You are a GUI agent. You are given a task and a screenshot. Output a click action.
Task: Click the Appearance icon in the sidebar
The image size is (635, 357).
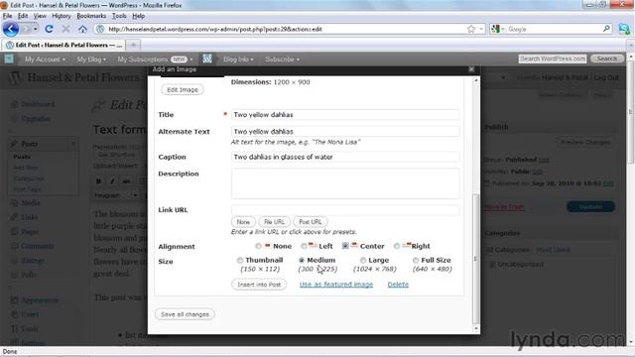14,300
